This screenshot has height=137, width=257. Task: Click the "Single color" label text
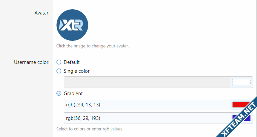point(77,71)
